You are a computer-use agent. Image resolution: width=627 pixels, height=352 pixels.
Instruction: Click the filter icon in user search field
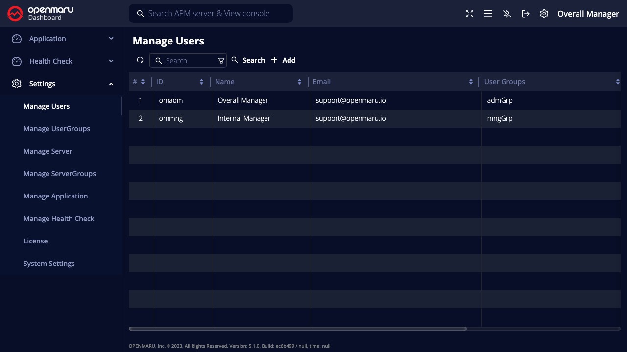tap(221, 61)
